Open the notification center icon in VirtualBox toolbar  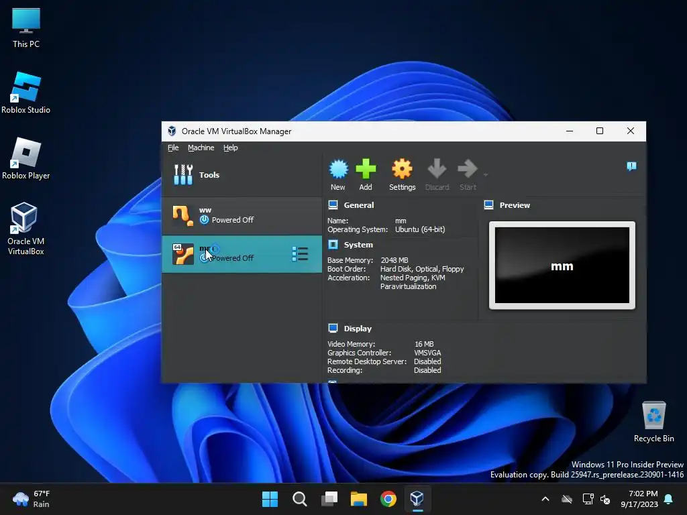click(631, 166)
